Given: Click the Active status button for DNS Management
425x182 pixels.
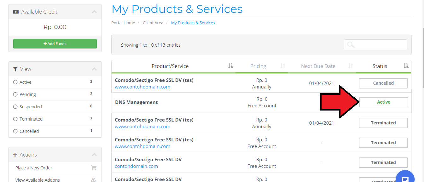Looking at the screenshot, I should pos(383,102).
